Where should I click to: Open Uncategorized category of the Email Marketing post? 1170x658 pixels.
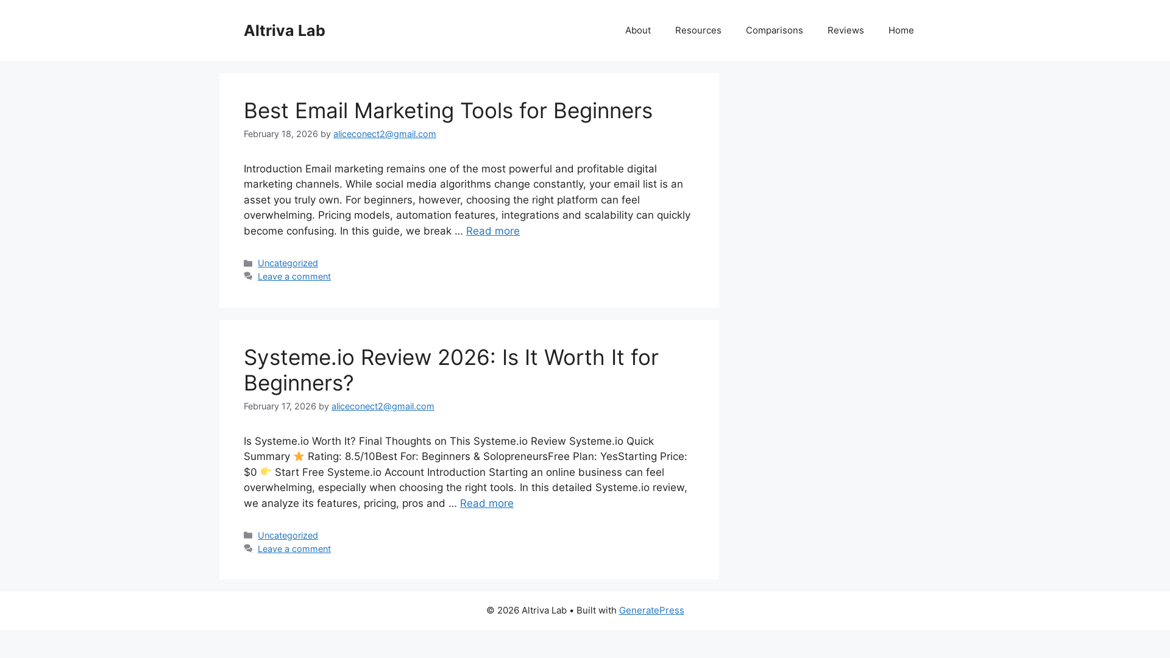288,263
